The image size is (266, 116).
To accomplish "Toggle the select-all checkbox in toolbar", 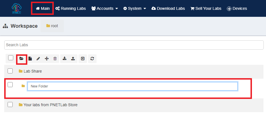I will point(11,58).
